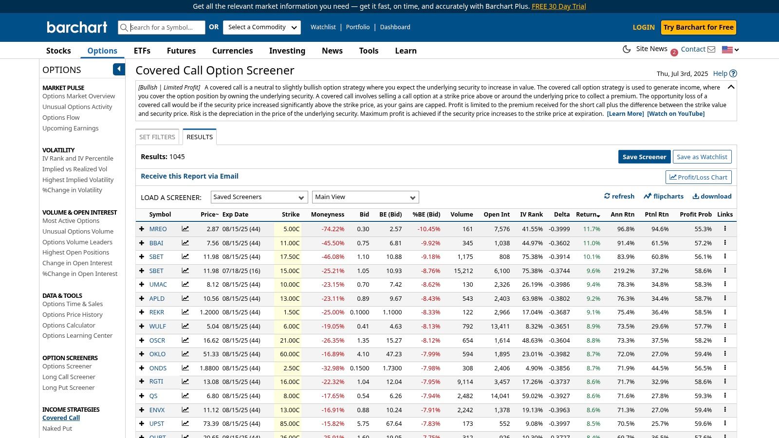Open the chart icon for APLD

[x=185, y=298]
